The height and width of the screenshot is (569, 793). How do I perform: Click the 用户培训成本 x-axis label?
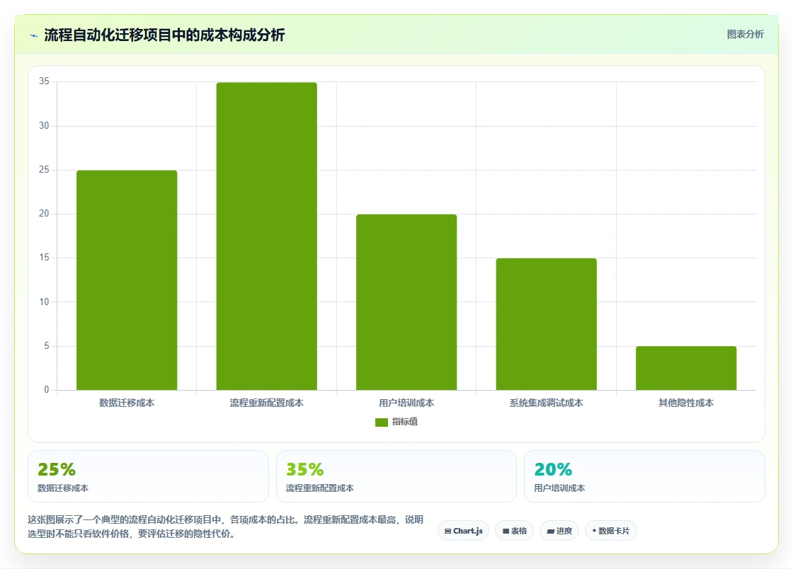pyautogui.click(x=406, y=403)
